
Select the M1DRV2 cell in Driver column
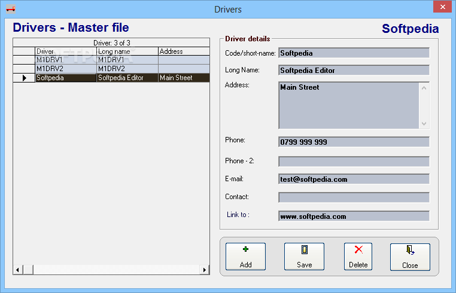pyautogui.click(x=66, y=69)
